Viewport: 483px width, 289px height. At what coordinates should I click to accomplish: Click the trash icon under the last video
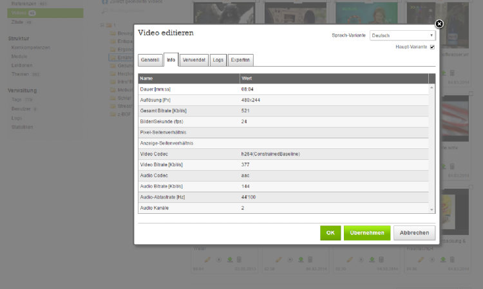click(x=452, y=259)
